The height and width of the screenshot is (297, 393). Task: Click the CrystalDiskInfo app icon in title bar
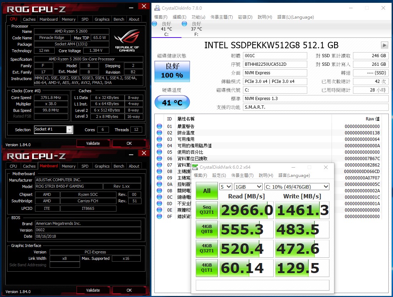point(157,8)
